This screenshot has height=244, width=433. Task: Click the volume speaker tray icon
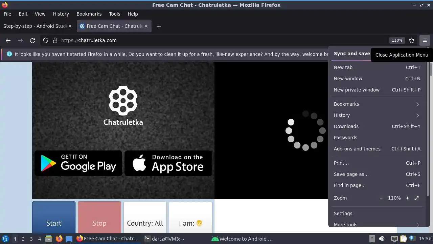tap(382, 239)
